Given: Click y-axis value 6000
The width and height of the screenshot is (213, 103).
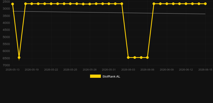Looking at the screenshot, I should tap(6, 51).
